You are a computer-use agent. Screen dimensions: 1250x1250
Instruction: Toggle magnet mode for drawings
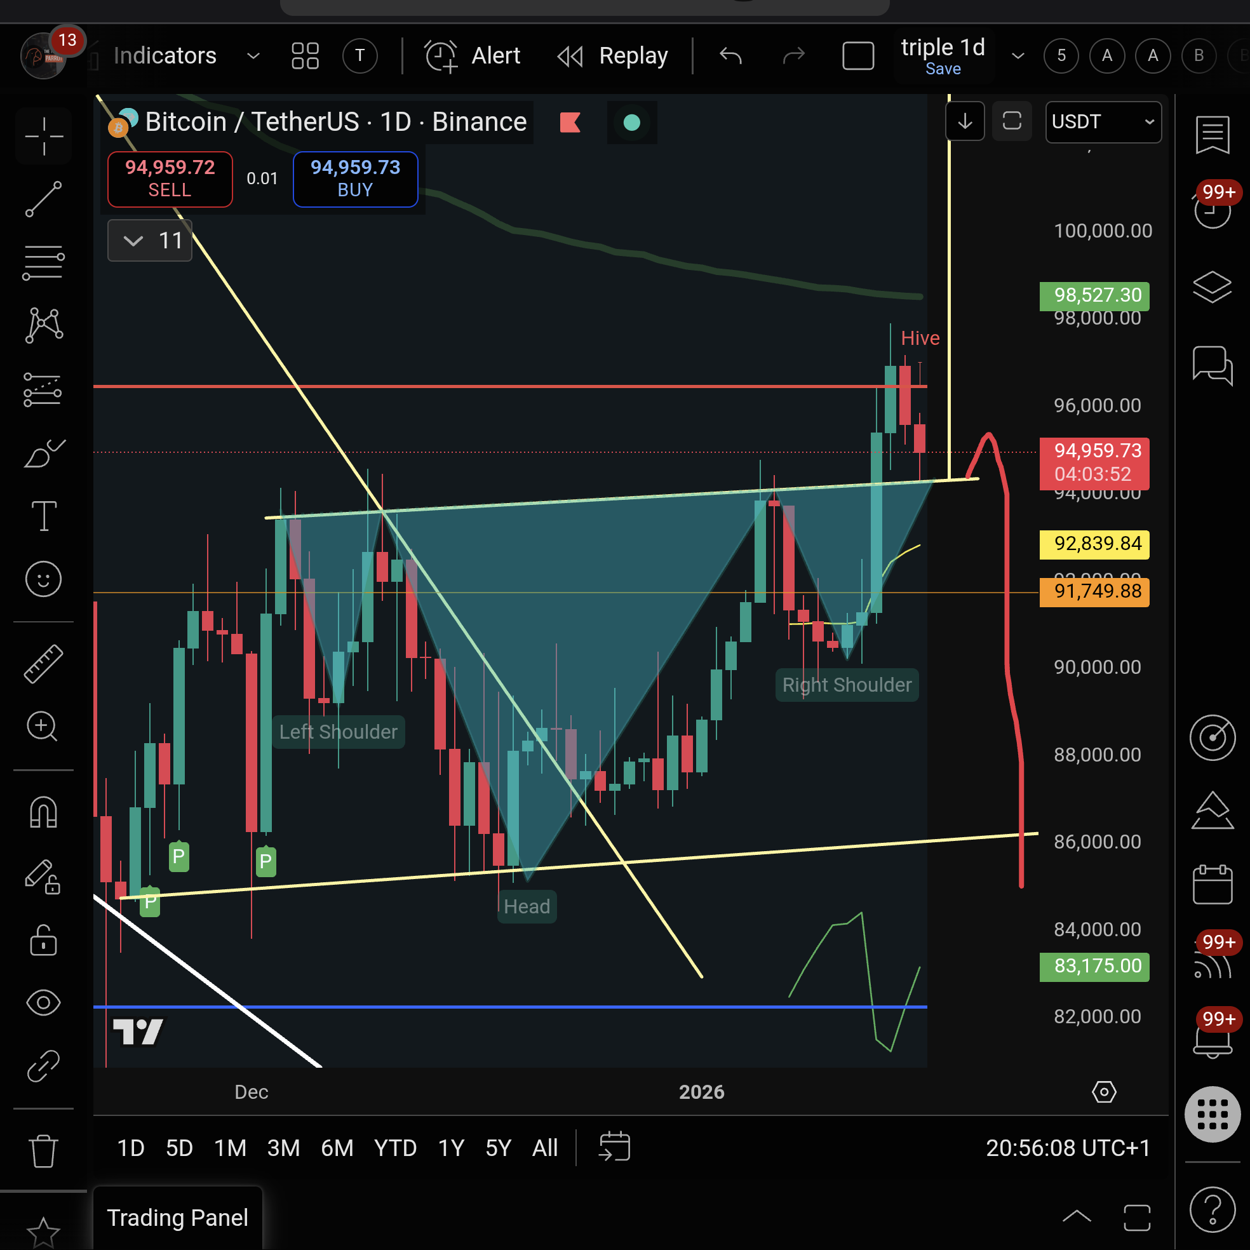coord(43,812)
